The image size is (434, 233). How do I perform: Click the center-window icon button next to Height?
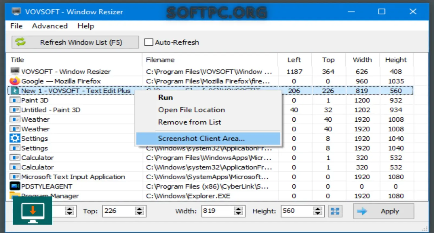(x=335, y=211)
